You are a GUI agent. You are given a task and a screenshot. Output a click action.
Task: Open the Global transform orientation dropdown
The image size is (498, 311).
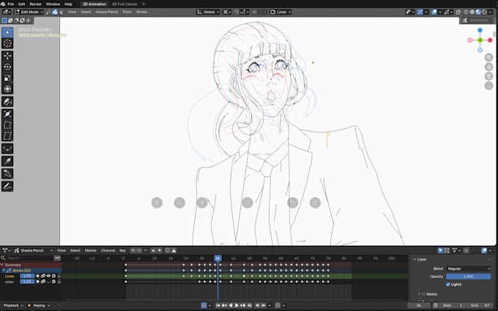[x=208, y=12]
